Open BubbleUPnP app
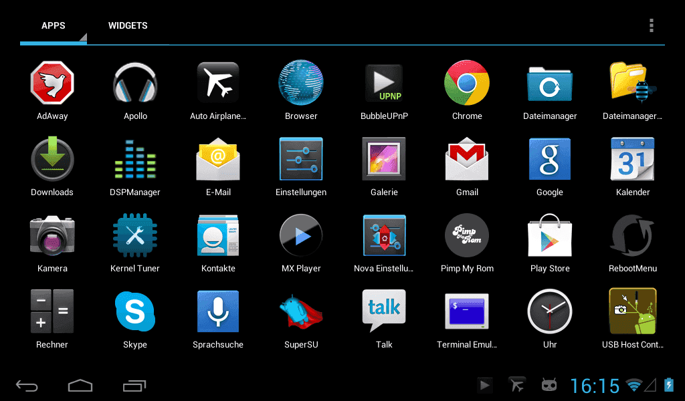685x401 pixels. [384, 83]
